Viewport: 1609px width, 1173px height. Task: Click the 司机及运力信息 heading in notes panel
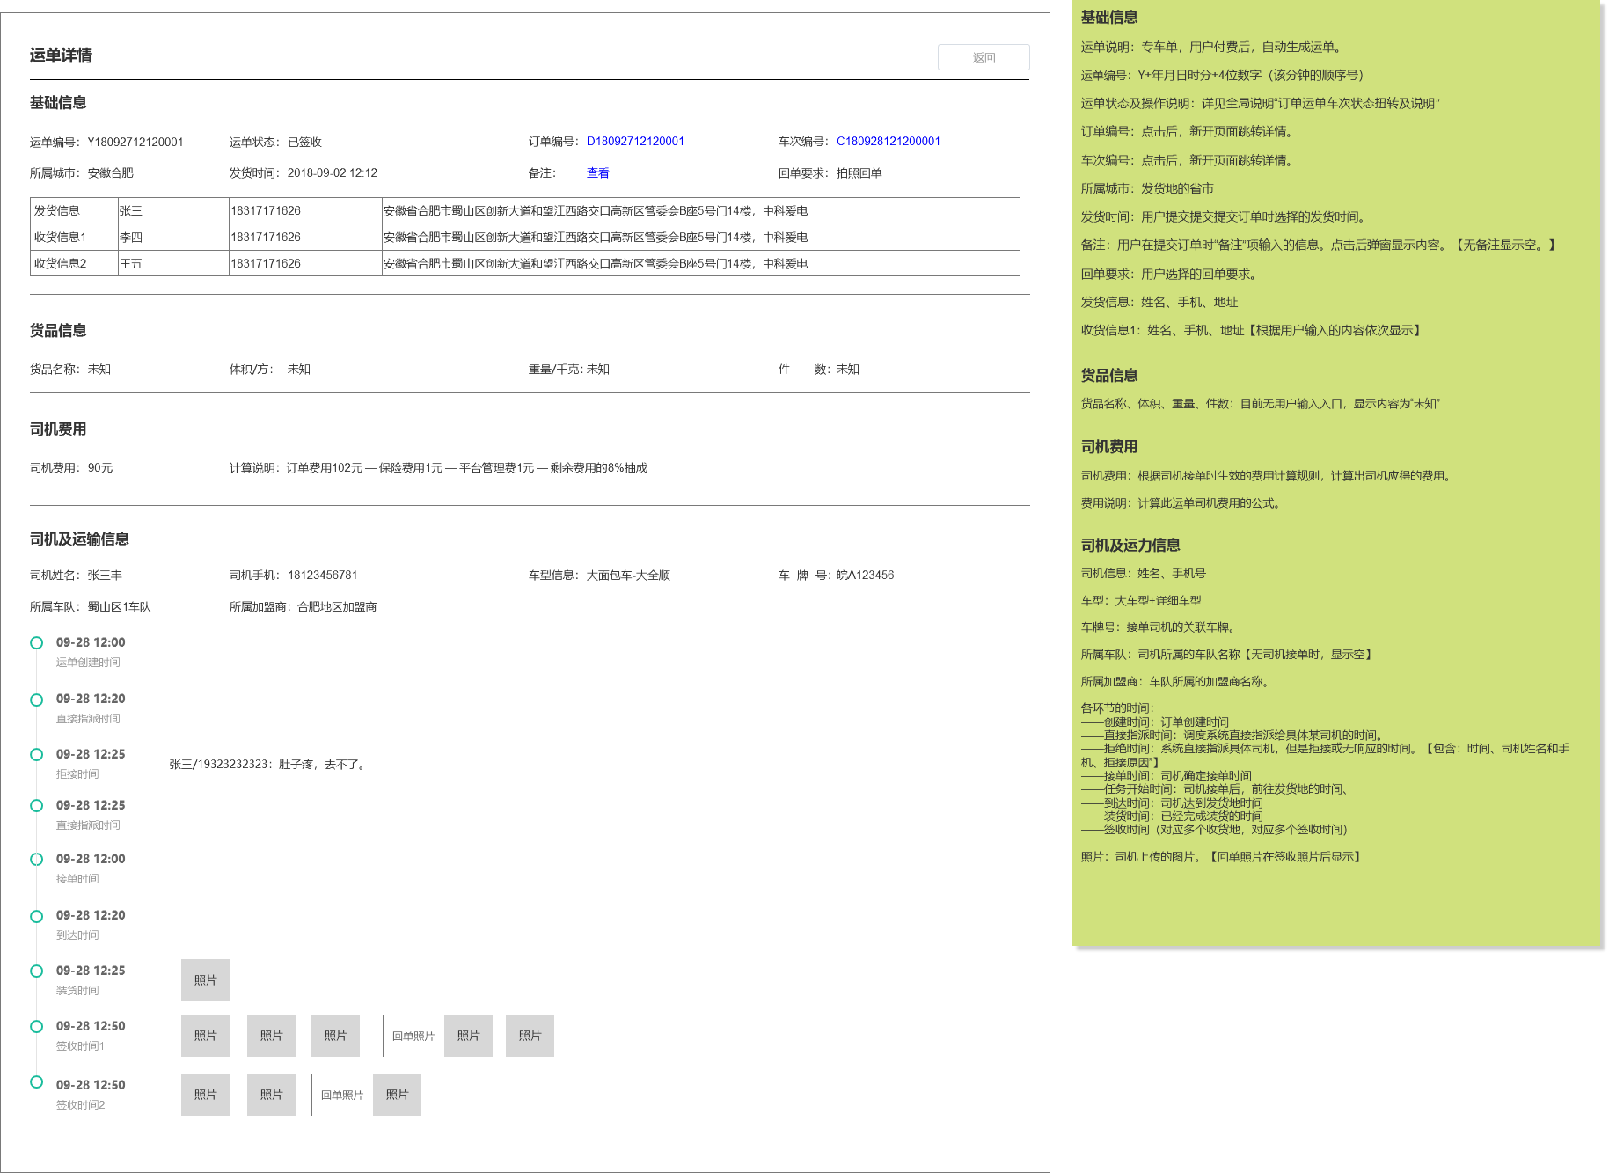(x=1130, y=546)
